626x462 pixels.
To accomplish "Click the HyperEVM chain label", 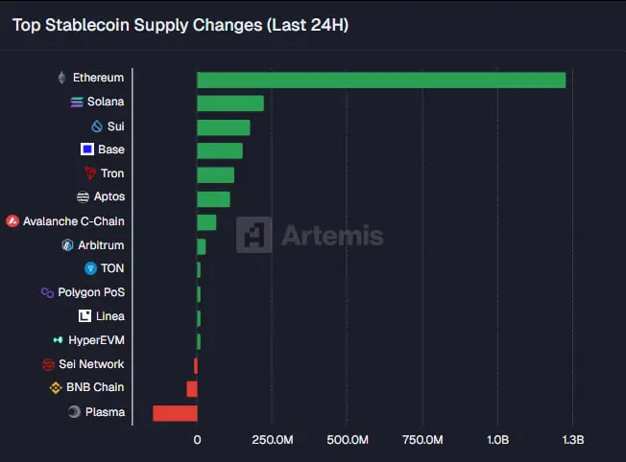I will point(96,340).
